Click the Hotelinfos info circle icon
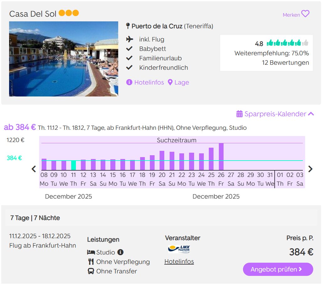The image size is (322, 285). (129, 82)
